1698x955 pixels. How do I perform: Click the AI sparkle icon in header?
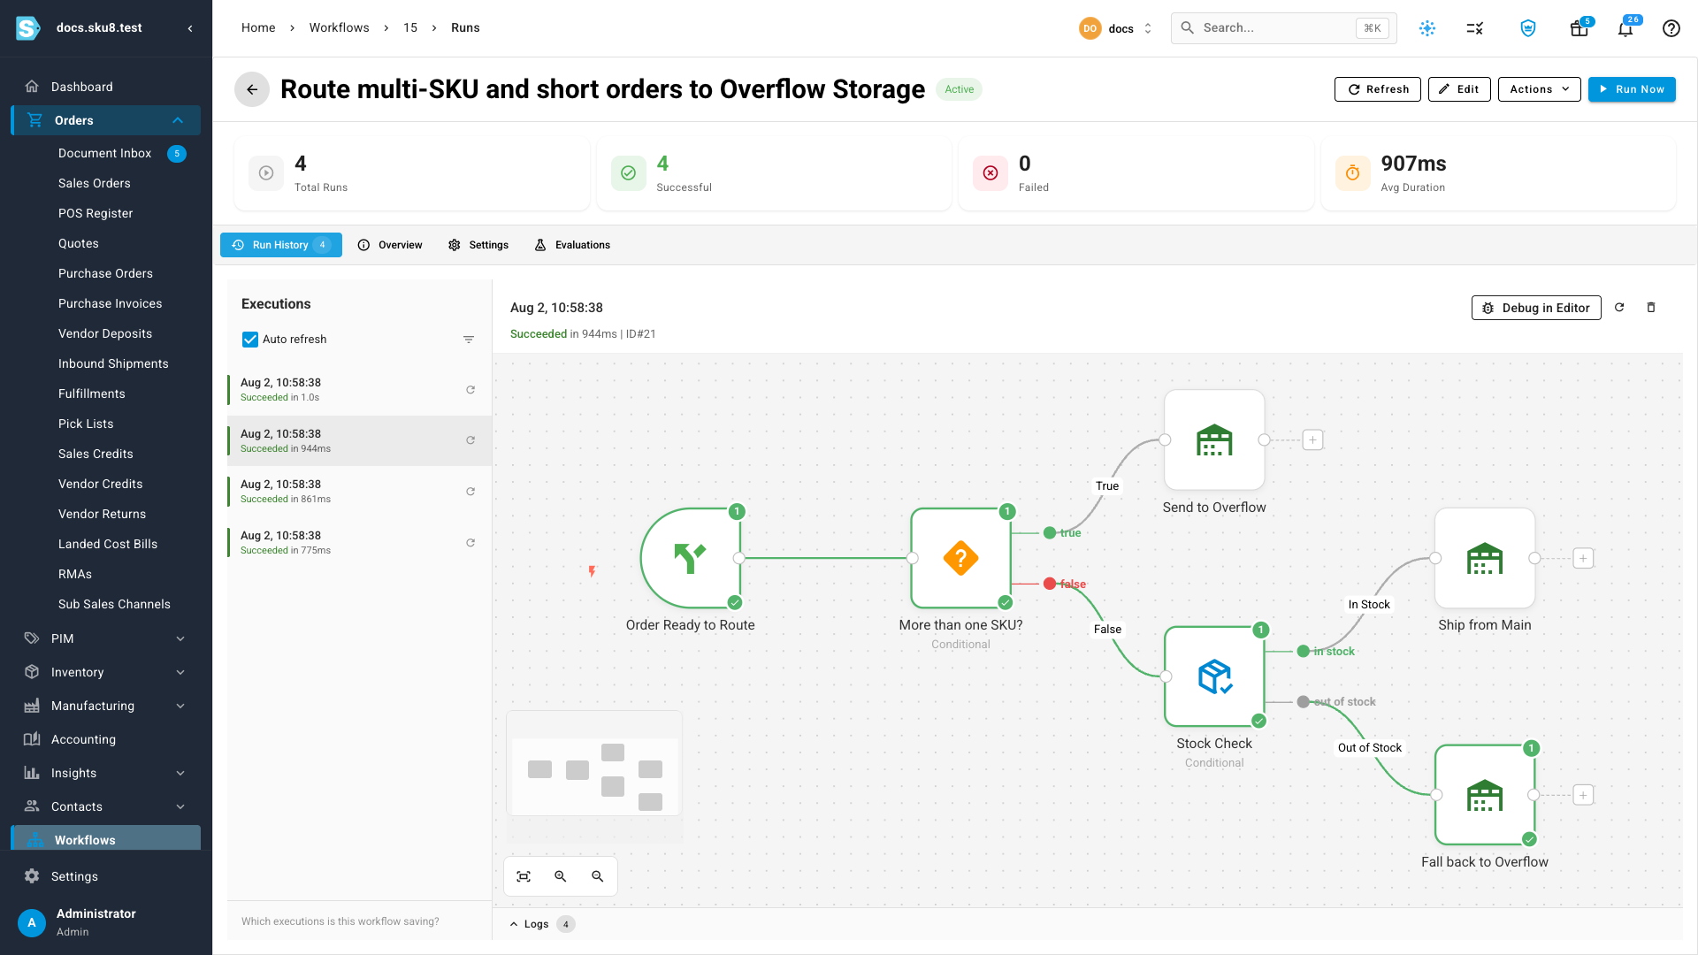click(1427, 28)
